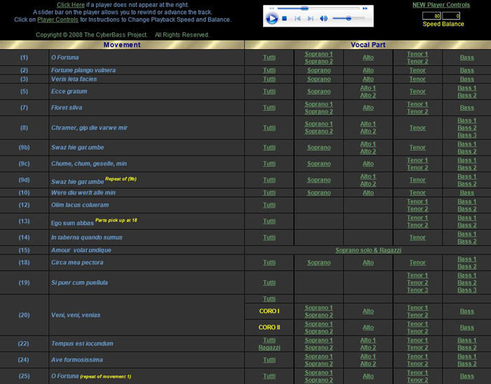The image size is (491, 384).
Task: Mute the player with the speaker icon
Action: tap(323, 18)
